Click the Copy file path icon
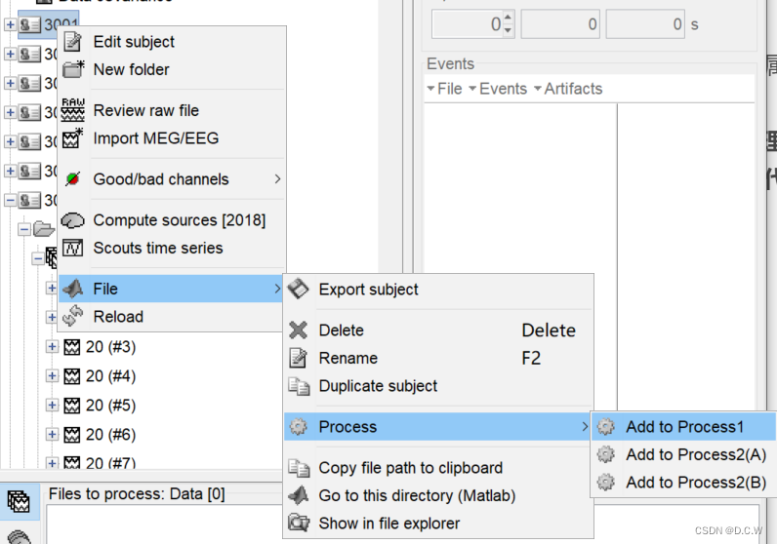This screenshot has width=777, height=544. 299,468
